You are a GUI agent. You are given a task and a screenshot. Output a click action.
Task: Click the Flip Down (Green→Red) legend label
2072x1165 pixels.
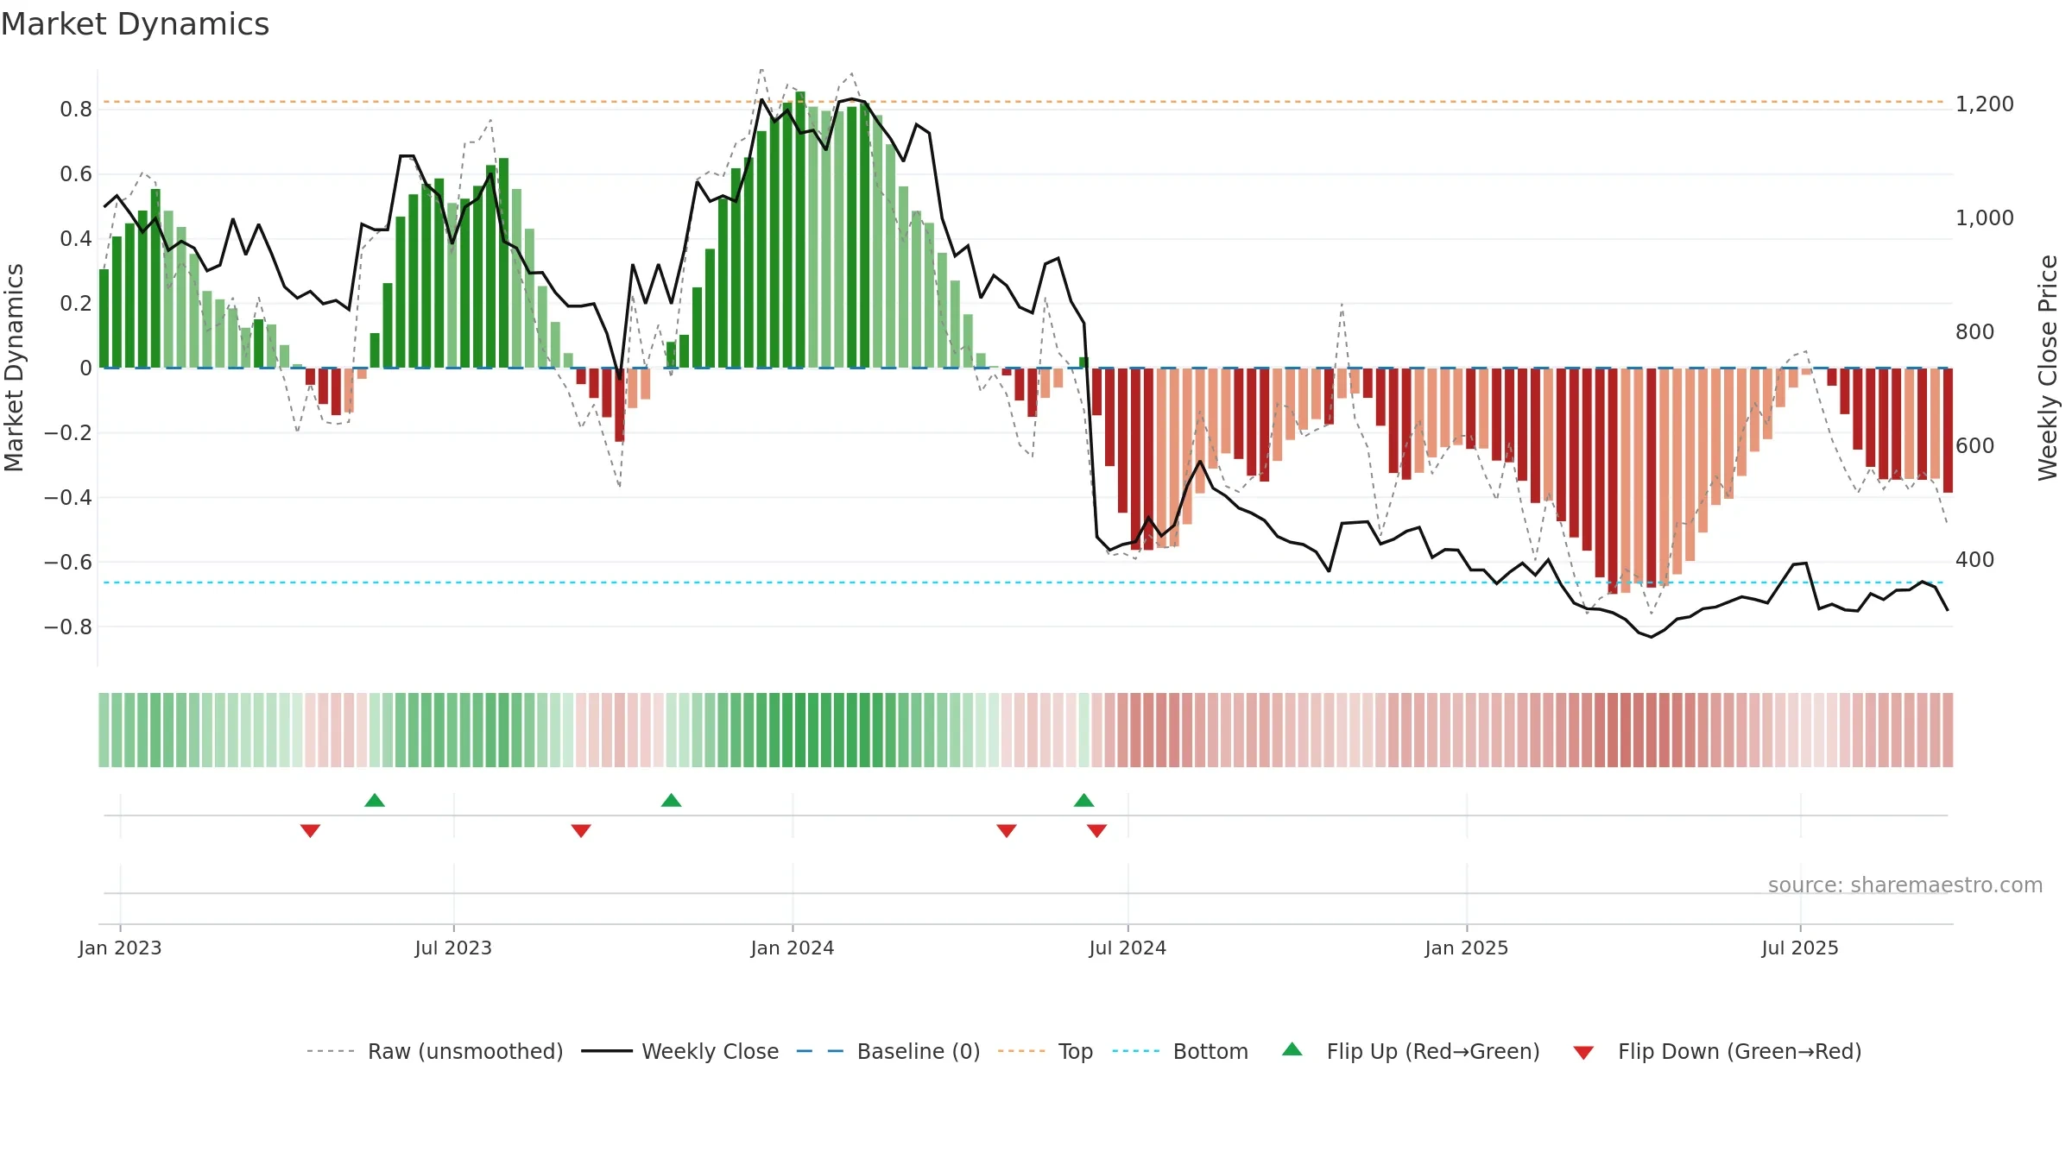1740,1051
